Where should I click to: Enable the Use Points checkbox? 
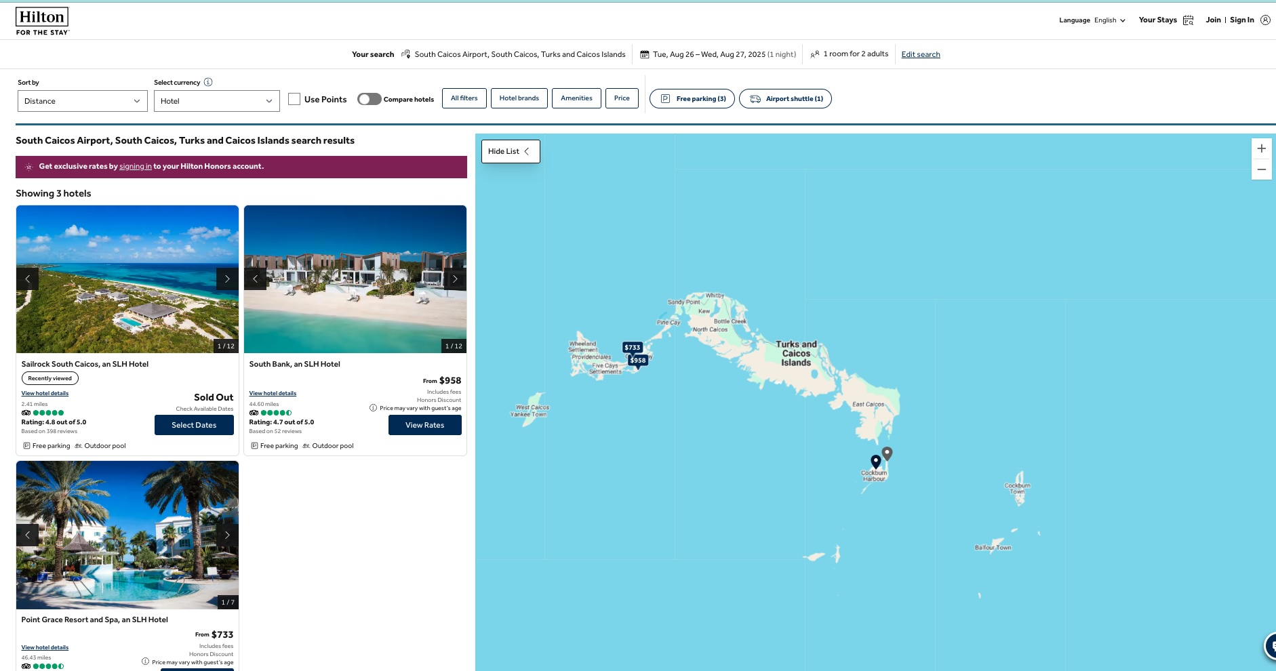click(294, 99)
